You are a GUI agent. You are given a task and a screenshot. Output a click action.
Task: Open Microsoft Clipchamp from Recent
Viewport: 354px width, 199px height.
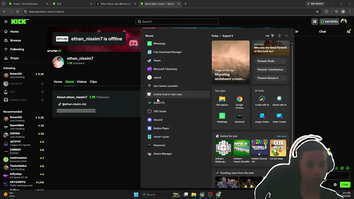pos(178,69)
